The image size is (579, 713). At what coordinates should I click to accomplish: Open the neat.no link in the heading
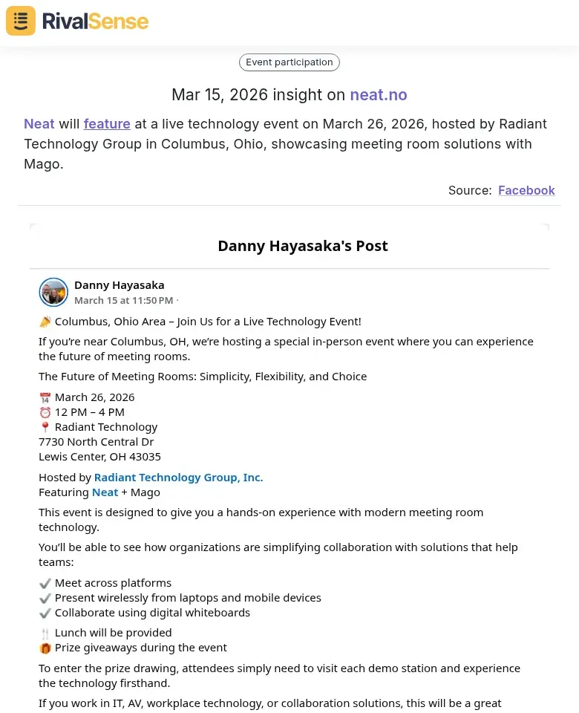click(379, 94)
